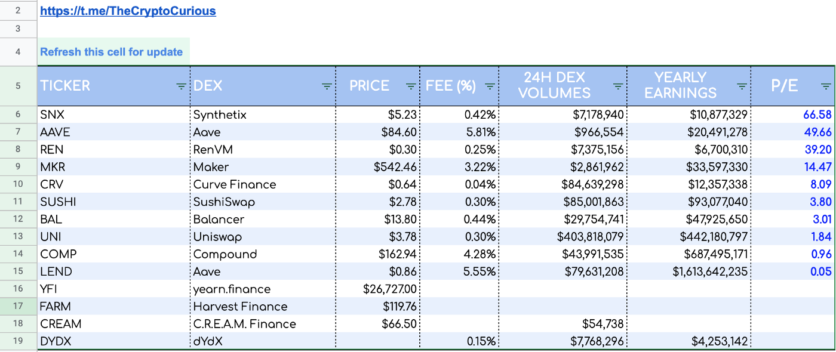836x352 pixels.
Task: Click the Compound DEX cell
Action: tap(263, 254)
